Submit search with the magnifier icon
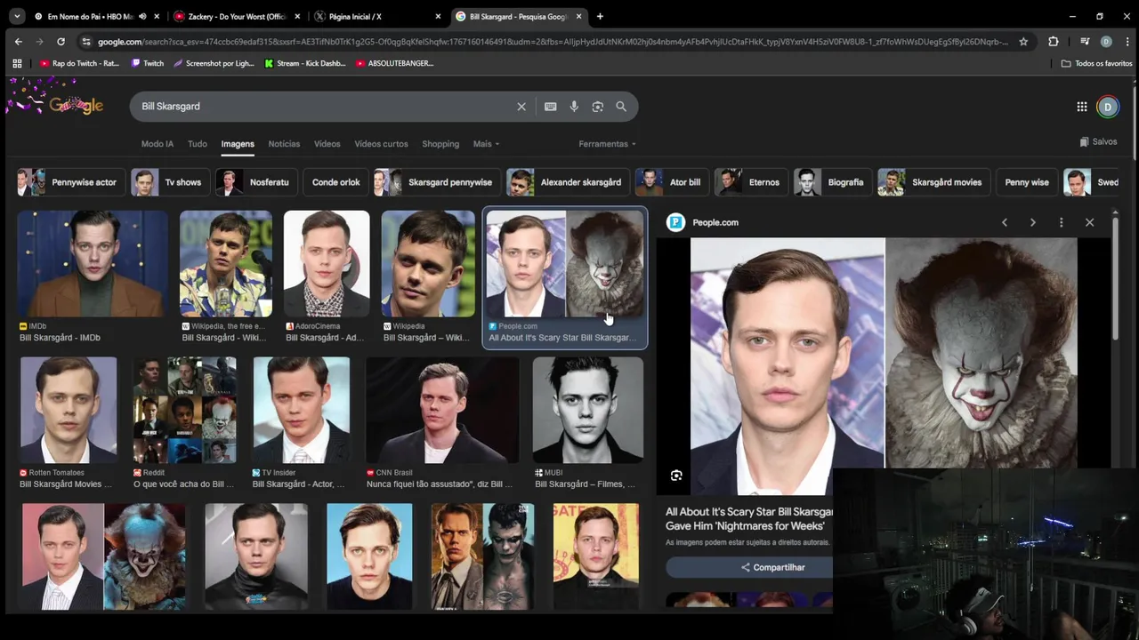 tap(621, 107)
